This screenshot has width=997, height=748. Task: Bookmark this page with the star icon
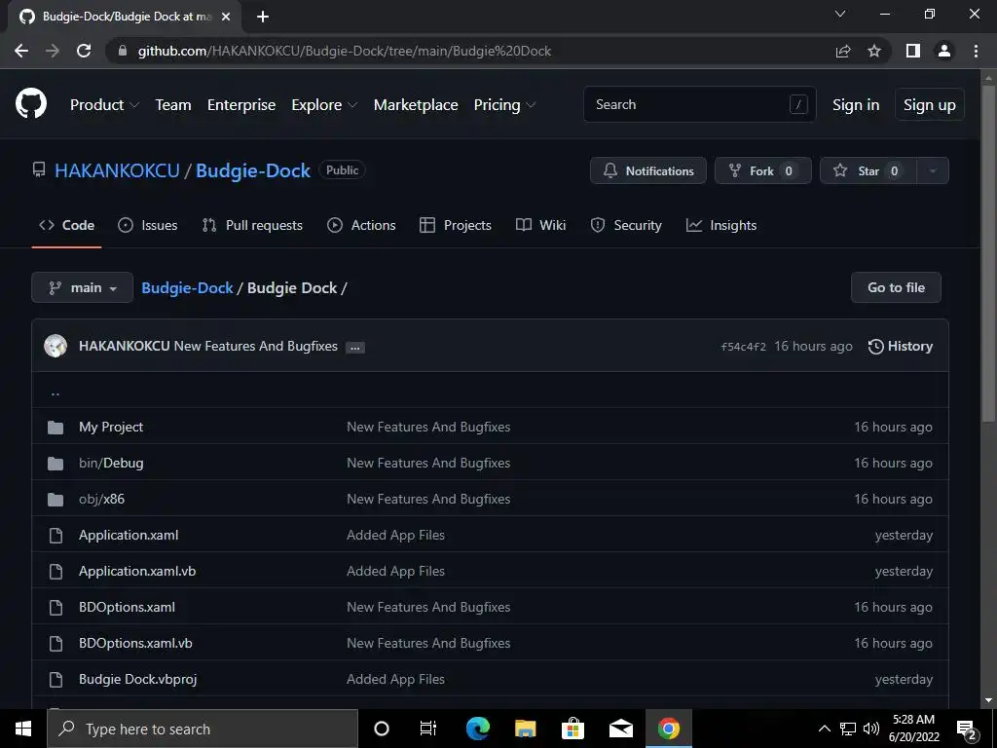874,51
